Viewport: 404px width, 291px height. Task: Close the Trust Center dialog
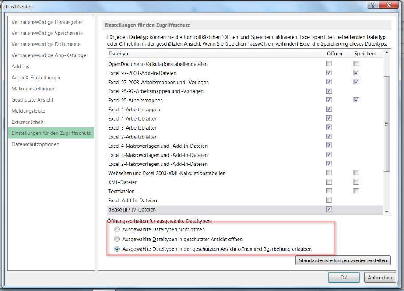point(389,4)
